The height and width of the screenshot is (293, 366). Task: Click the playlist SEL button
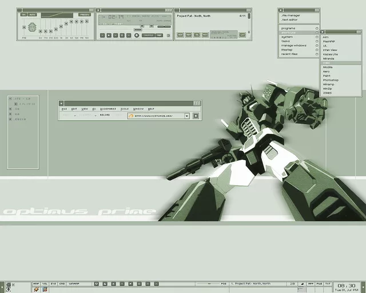(197, 35)
